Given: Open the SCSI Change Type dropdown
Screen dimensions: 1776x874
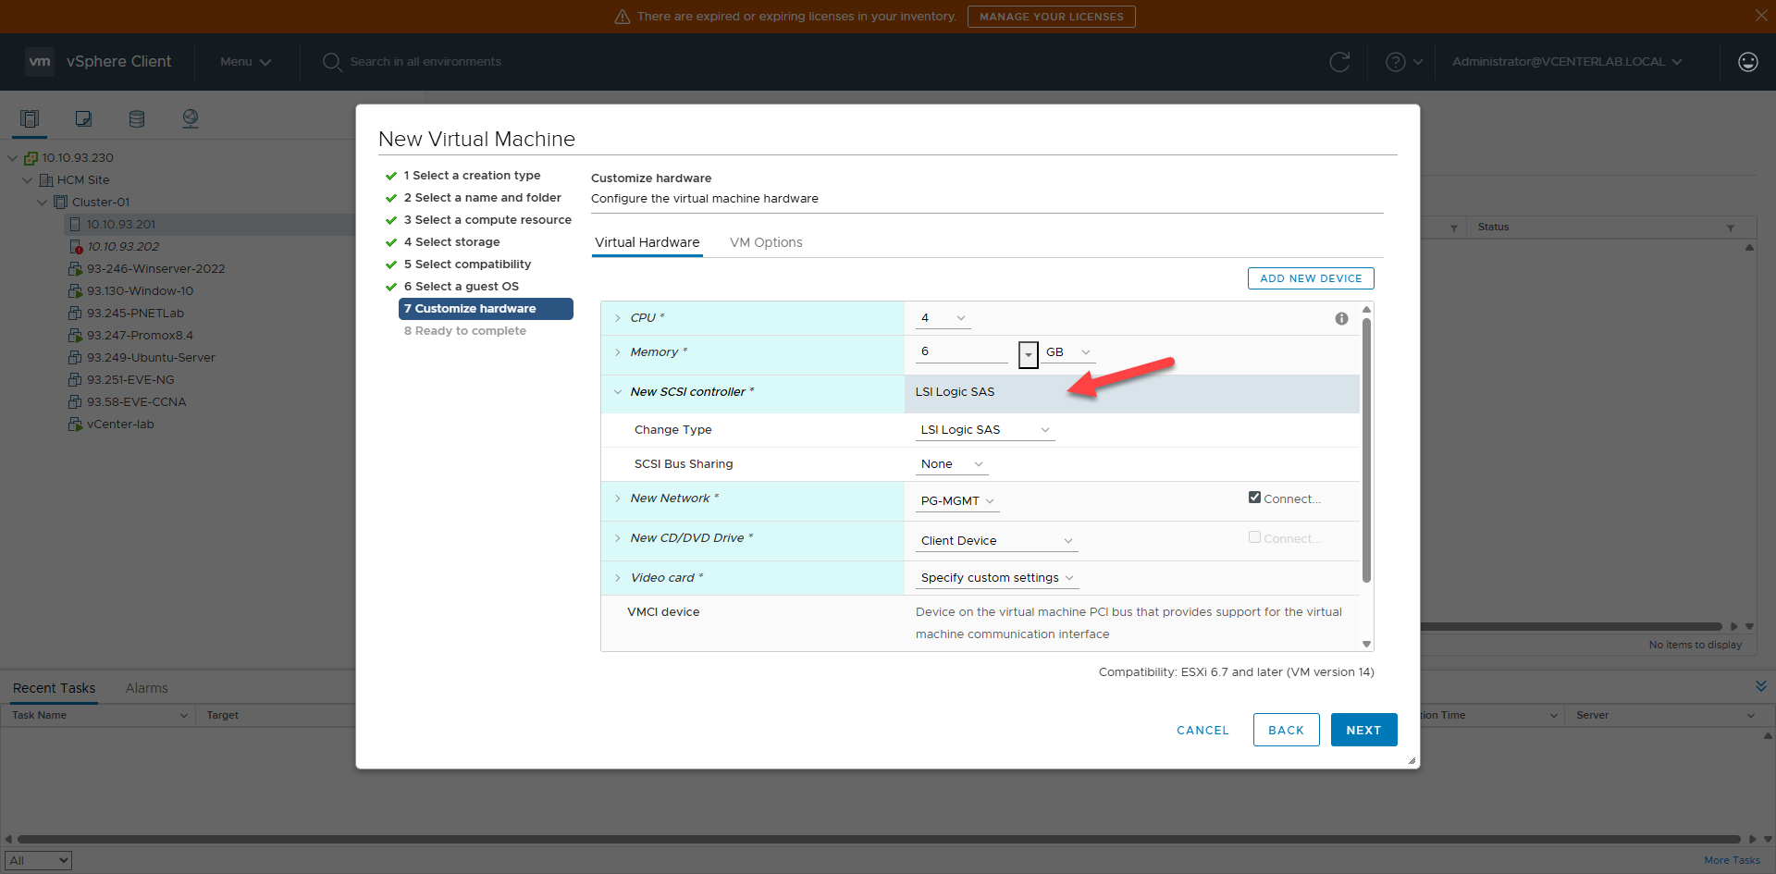Looking at the screenshot, I should pyautogui.click(x=985, y=430).
